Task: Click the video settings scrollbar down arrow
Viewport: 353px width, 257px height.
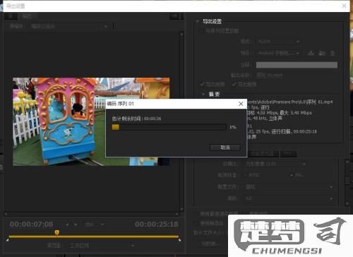Action: click(x=347, y=204)
